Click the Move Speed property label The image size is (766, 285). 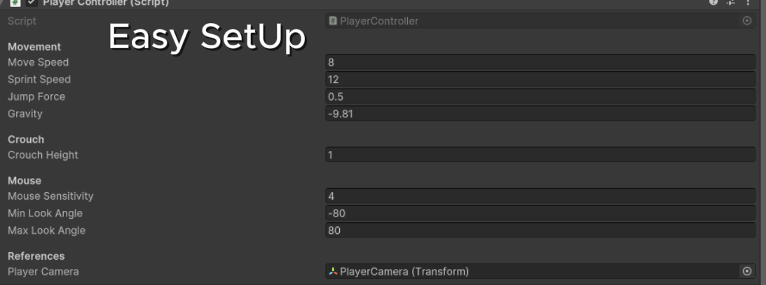(x=38, y=62)
